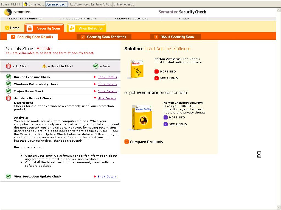Click SEE A DEMO for Norton AntiVirus
Image resolution: width=281 pixels, height=210 pixels.
coord(169,78)
